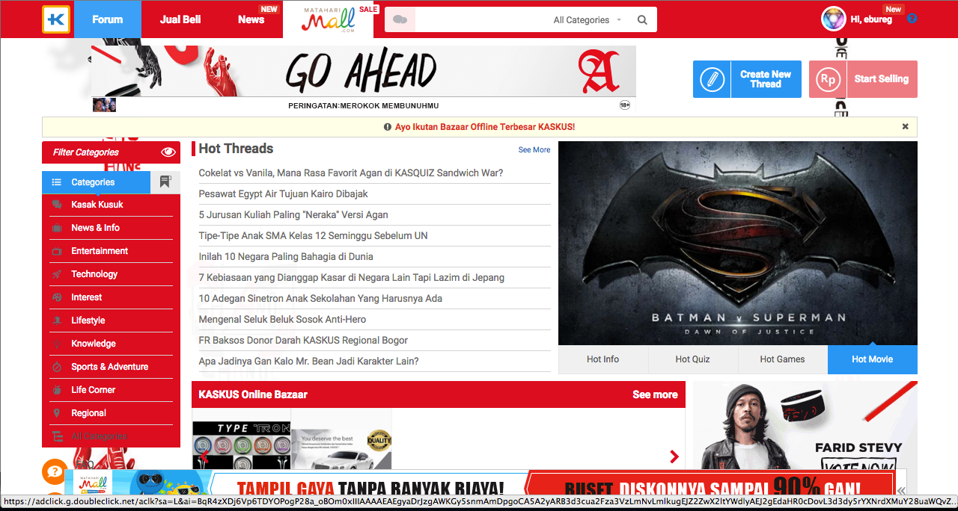Go to previous Online Bazaar item arrow
The image size is (958, 511).
(x=204, y=456)
